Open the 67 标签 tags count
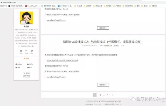The width and height of the screenshot is (166, 106). coord(32,52)
